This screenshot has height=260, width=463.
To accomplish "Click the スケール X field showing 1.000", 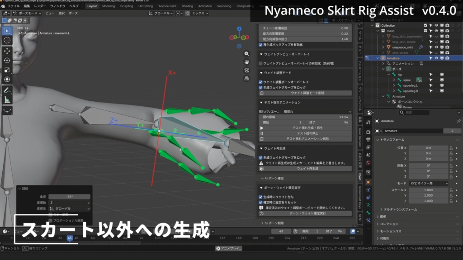I will pos(429,190).
